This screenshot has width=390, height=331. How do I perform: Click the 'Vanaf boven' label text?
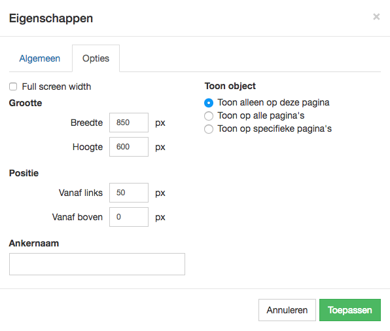tap(77, 217)
